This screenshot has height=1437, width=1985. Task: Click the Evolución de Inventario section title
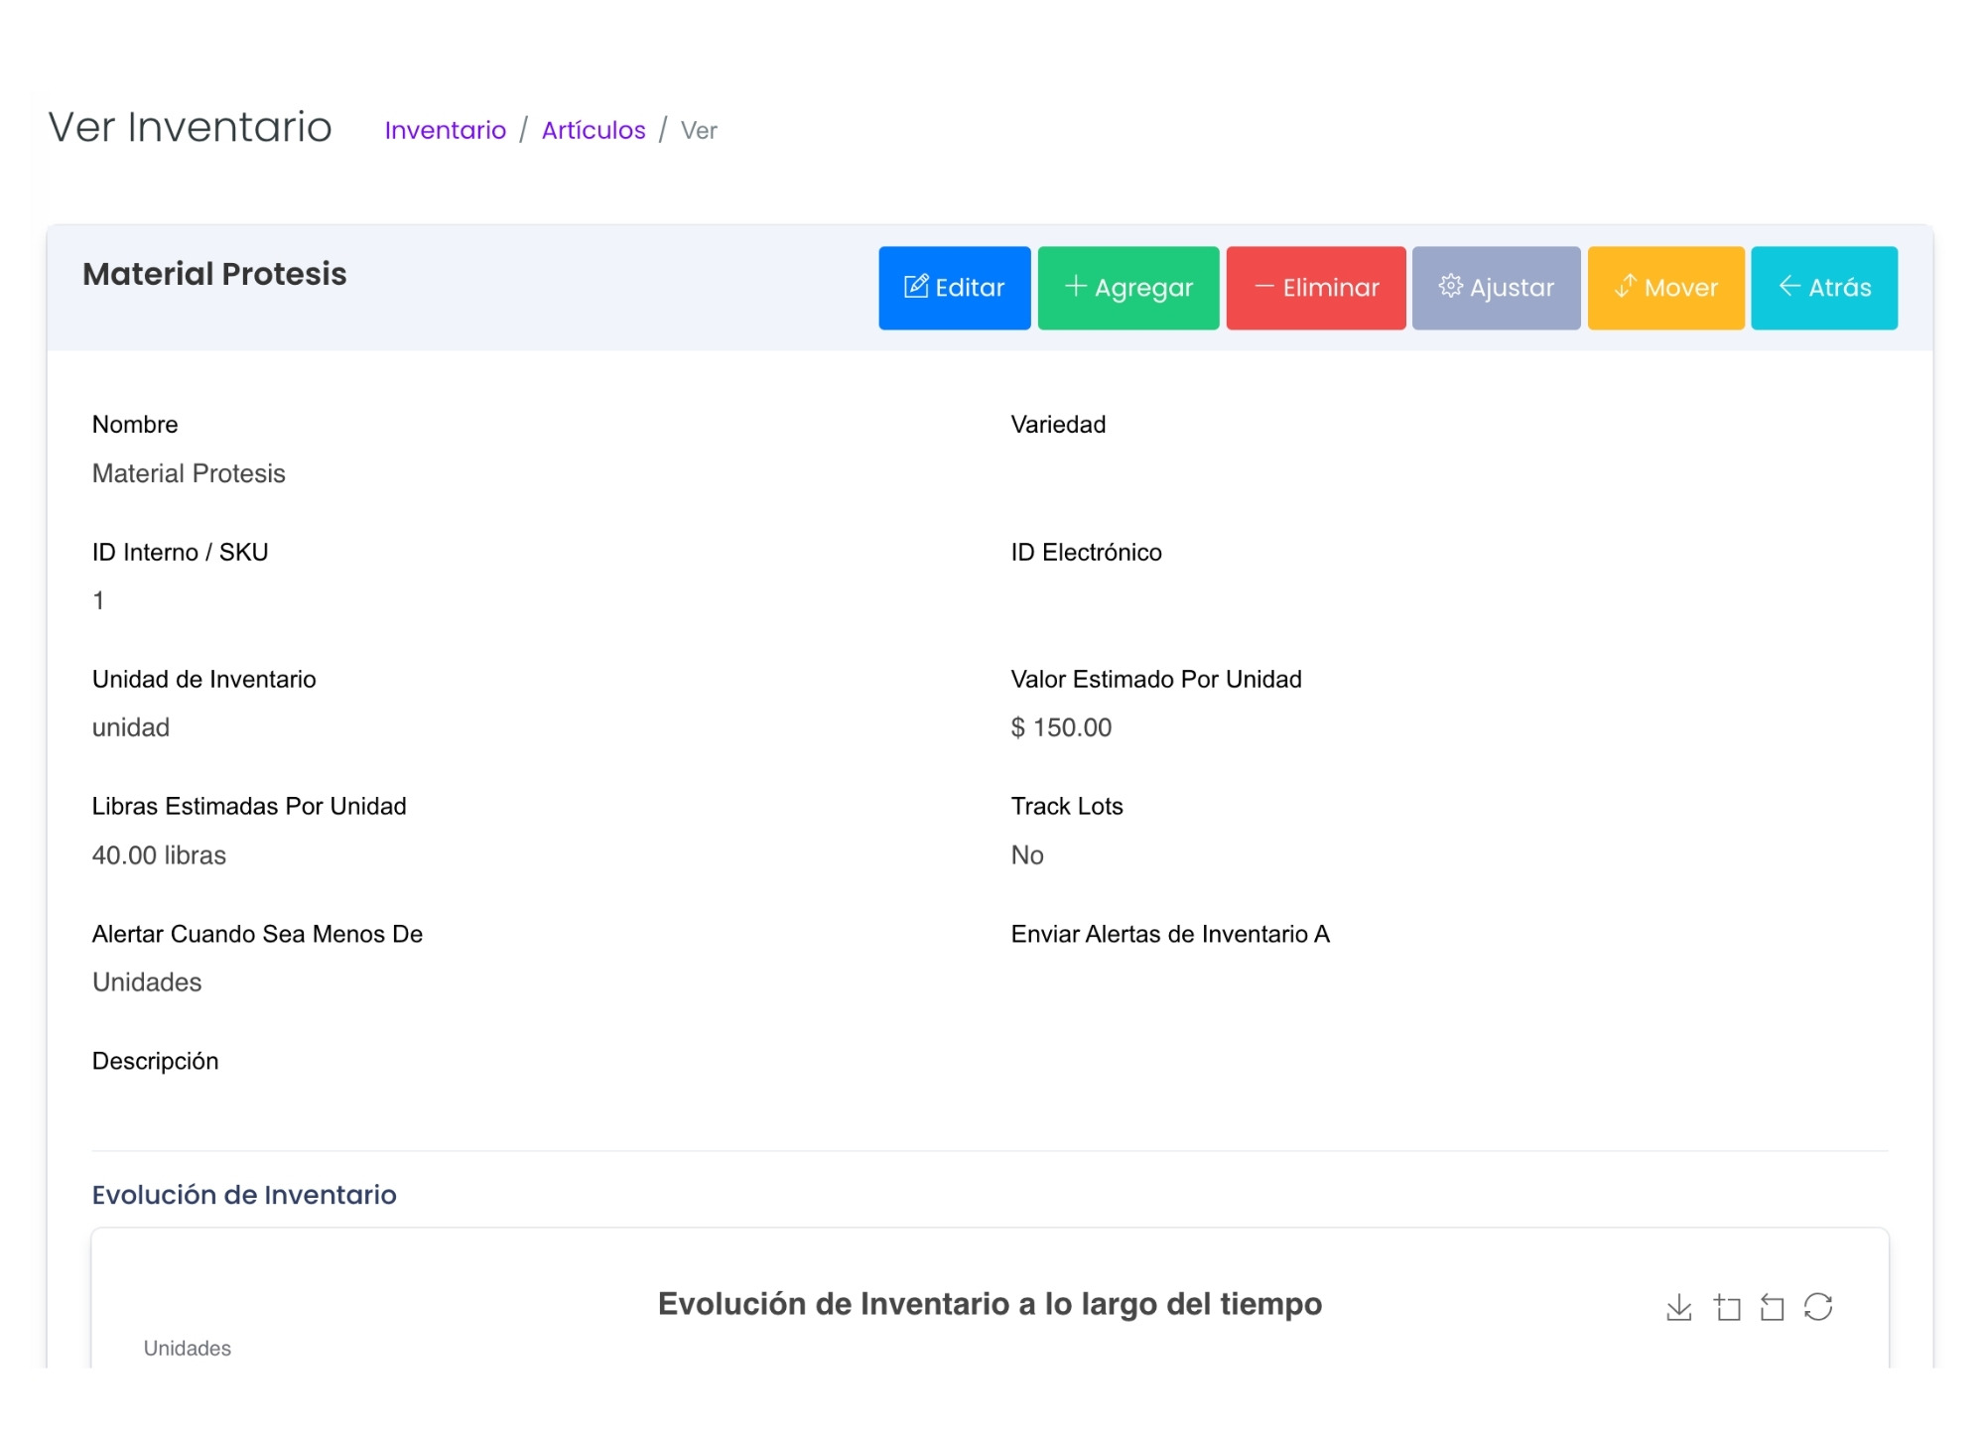tap(244, 1194)
